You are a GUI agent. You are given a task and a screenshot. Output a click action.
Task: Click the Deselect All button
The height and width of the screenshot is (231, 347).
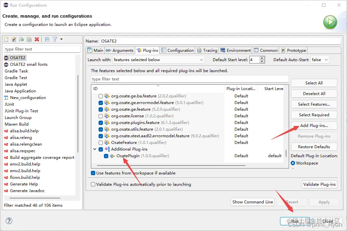314,94
